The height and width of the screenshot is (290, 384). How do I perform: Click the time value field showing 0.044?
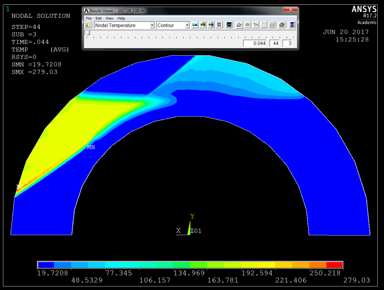click(255, 43)
